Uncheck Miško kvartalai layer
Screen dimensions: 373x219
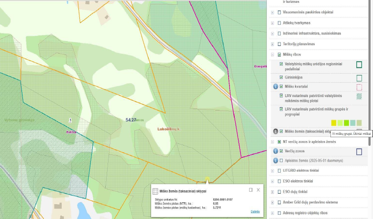281,87
